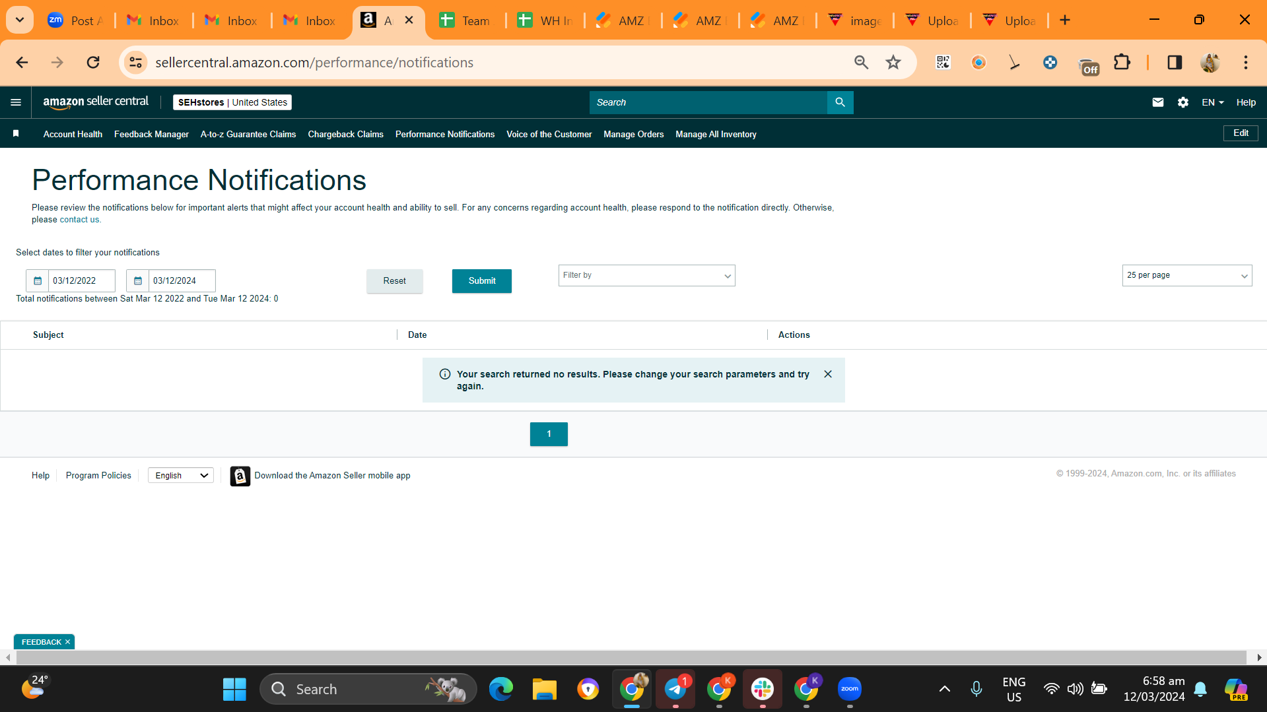Go back to previous browser page
1267x712 pixels.
[22, 63]
